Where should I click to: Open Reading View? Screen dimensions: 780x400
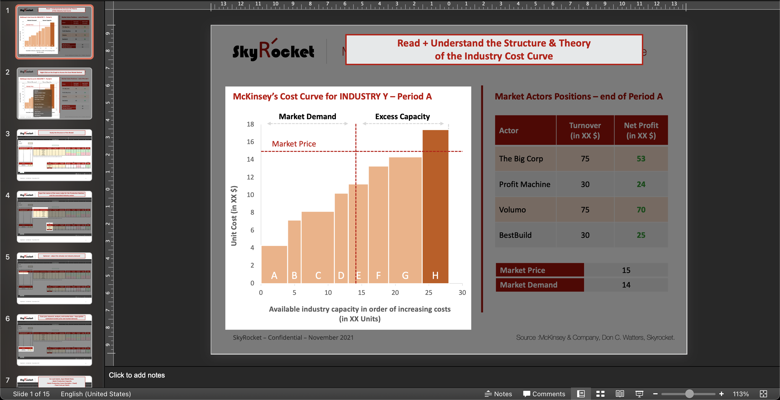click(x=619, y=394)
